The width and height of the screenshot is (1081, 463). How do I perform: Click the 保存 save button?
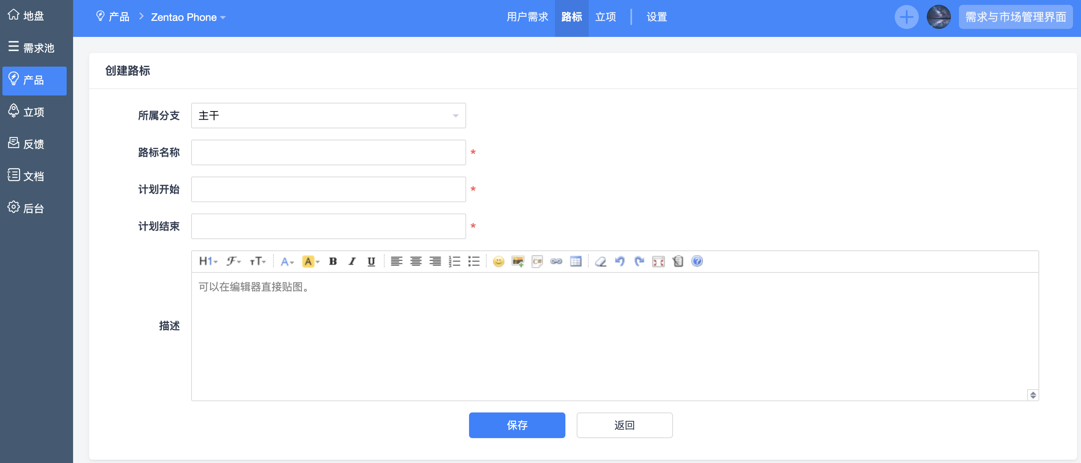516,425
